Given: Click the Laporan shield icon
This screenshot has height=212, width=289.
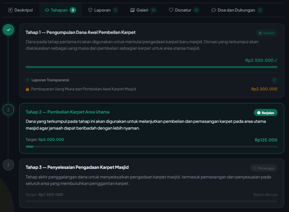Looking at the screenshot, I should [90, 10].
